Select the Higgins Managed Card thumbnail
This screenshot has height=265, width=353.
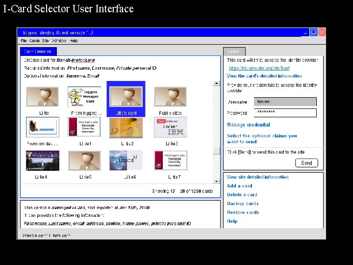84,97
